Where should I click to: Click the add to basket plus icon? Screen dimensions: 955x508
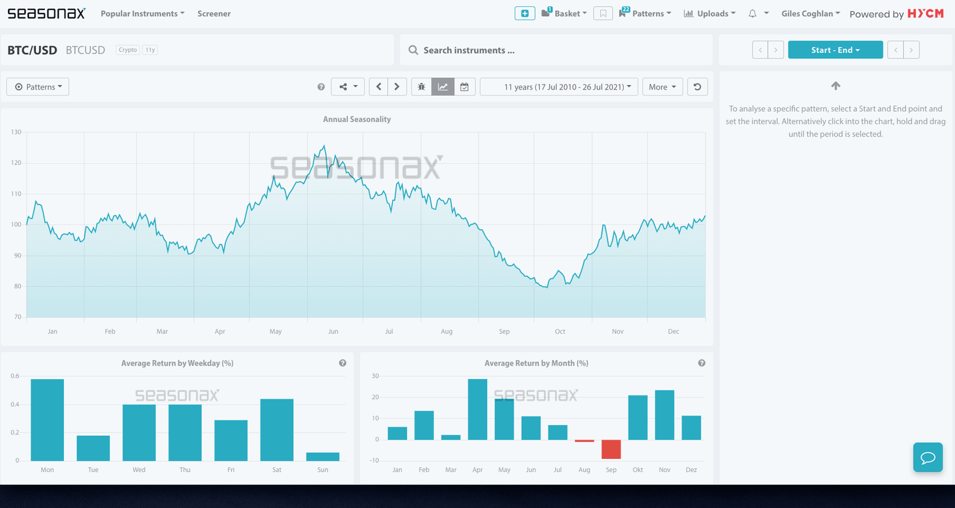coord(524,13)
